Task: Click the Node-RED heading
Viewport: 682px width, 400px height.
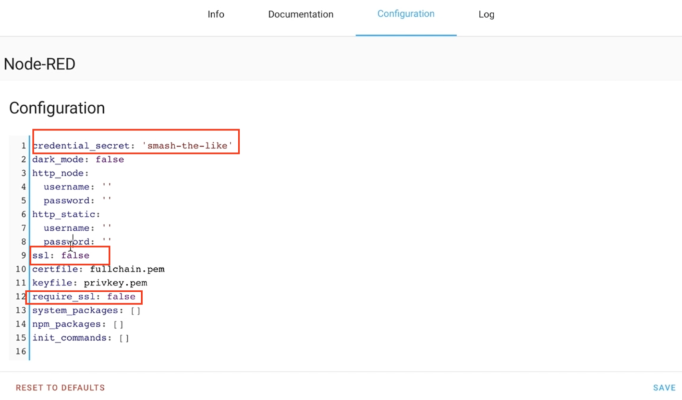Action: (x=39, y=64)
